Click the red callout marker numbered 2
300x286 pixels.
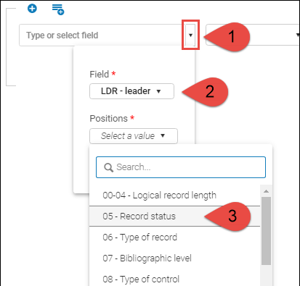pos(206,92)
